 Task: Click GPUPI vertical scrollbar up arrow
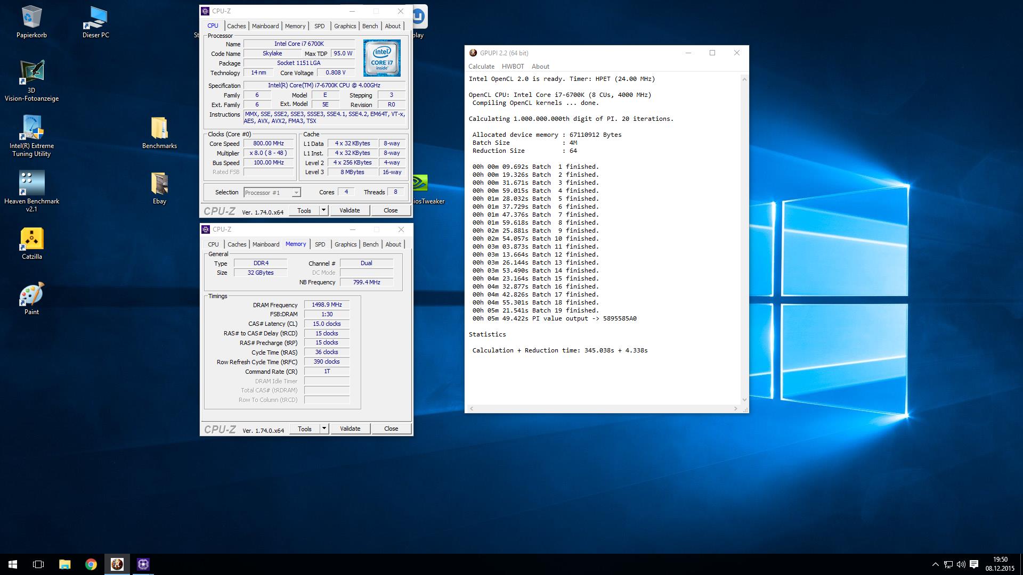click(x=744, y=79)
